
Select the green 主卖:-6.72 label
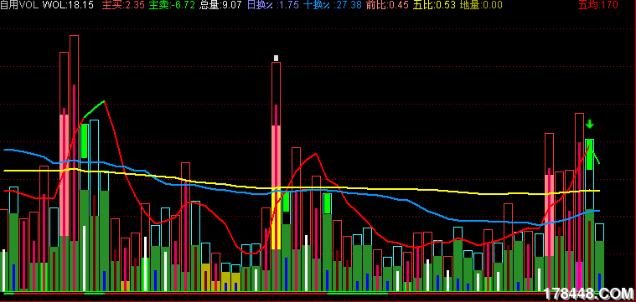pyautogui.click(x=172, y=5)
